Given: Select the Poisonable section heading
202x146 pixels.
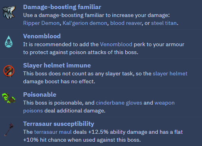Looking at the screenshot, I should pyautogui.click(x=40, y=95).
